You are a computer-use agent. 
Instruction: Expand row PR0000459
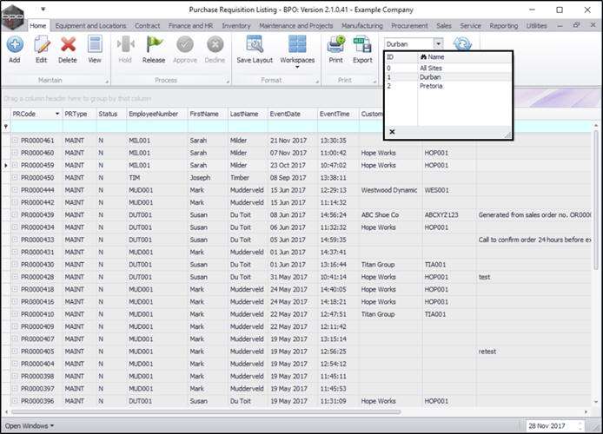coord(15,165)
